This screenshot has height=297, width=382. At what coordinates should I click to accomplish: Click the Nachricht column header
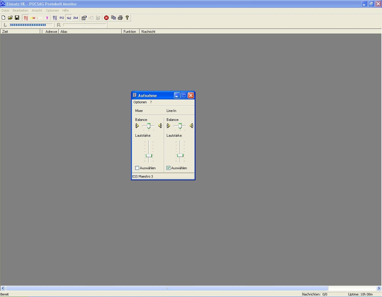(148, 32)
